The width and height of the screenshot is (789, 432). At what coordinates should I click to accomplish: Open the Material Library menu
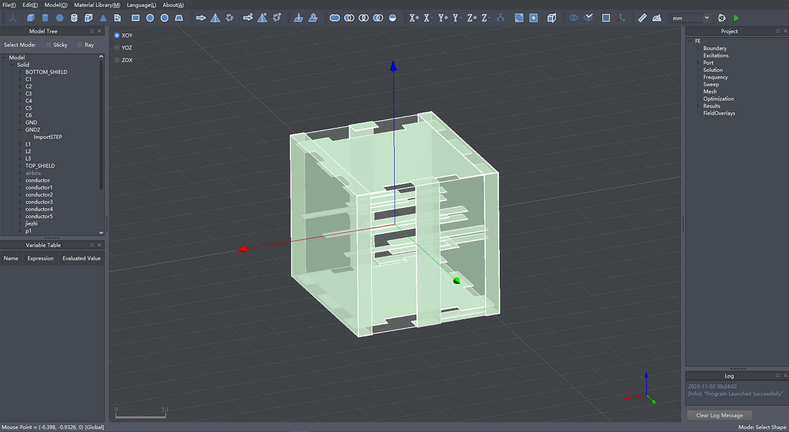tap(97, 5)
